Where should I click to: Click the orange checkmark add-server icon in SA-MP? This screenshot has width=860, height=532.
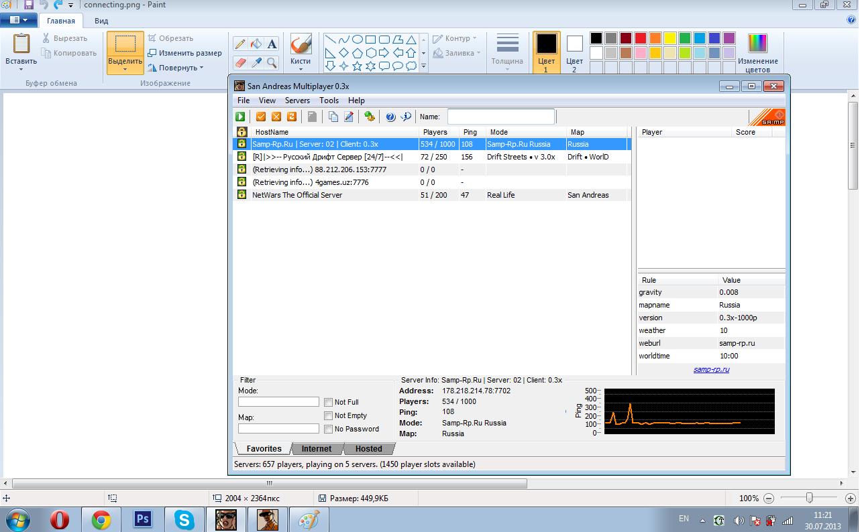(x=261, y=117)
